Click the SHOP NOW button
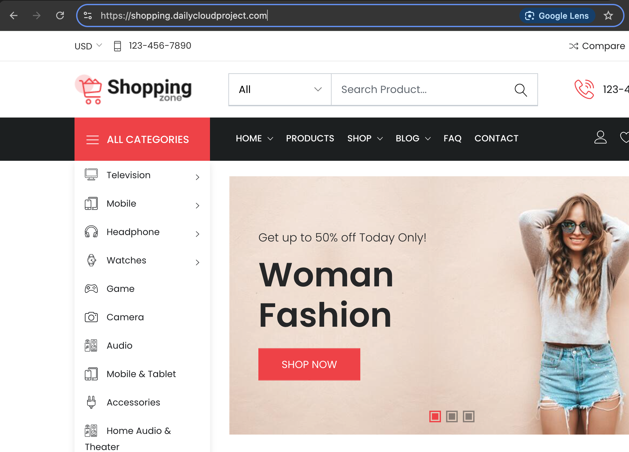Viewport: 629px width, 452px height. [309, 364]
